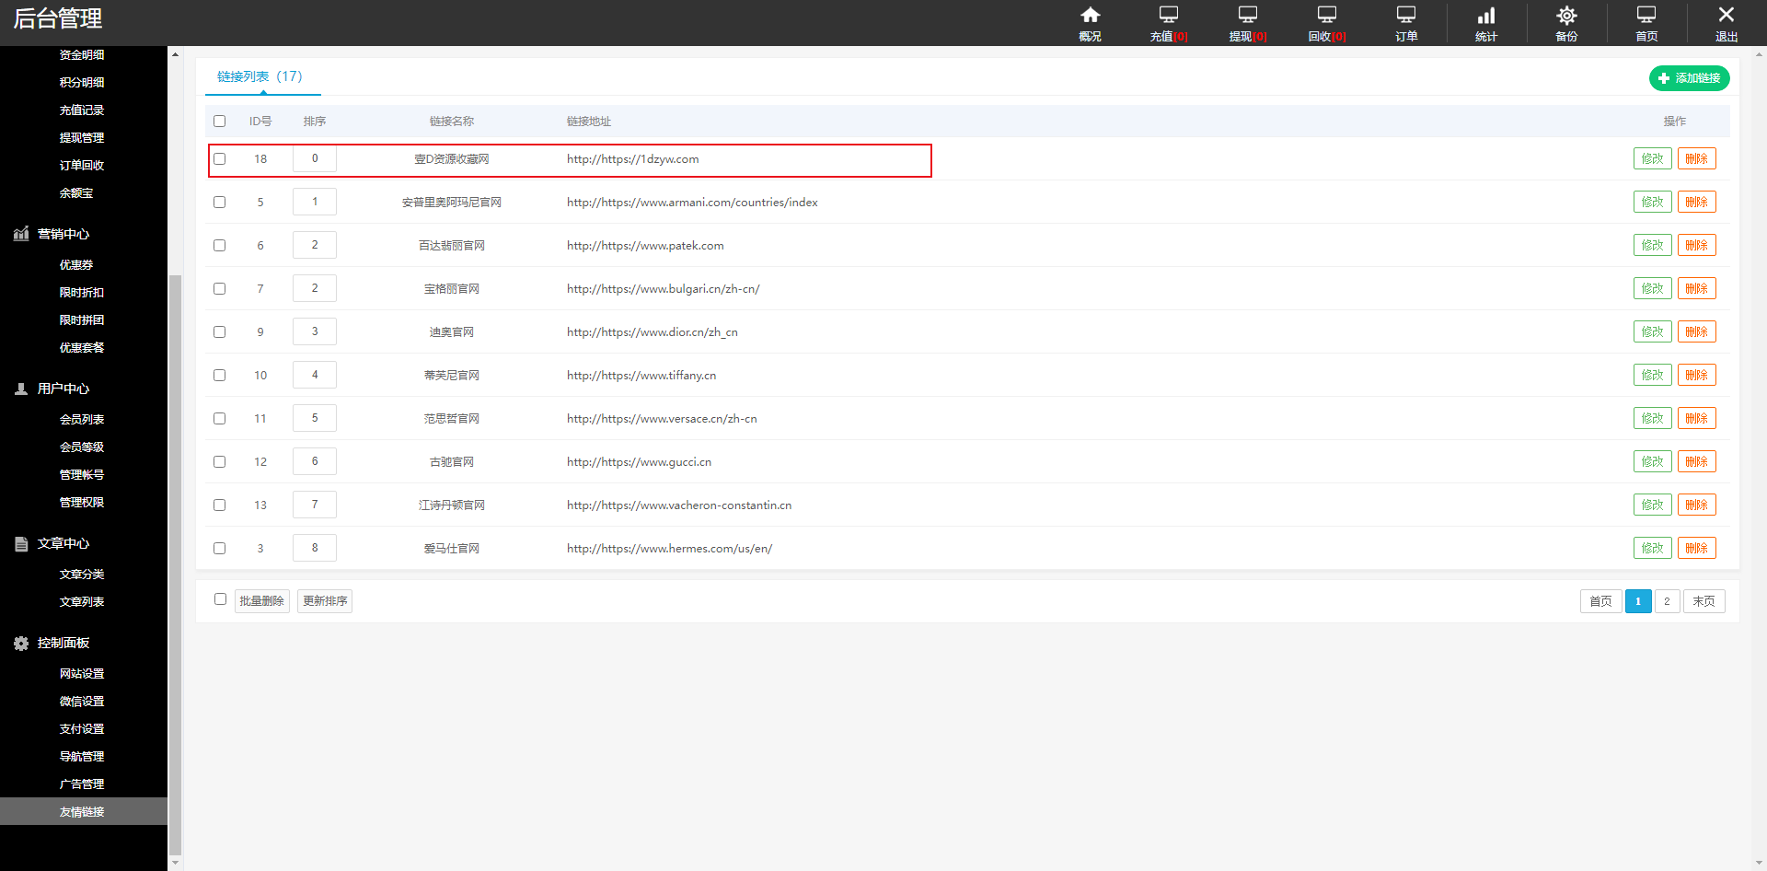The height and width of the screenshot is (871, 1767).
Task: Open the 订单 orders icon in top bar
Action: click(x=1406, y=23)
